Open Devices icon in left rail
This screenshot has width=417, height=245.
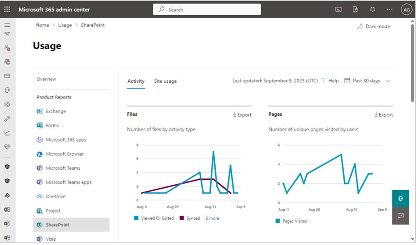[x=7, y=62]
